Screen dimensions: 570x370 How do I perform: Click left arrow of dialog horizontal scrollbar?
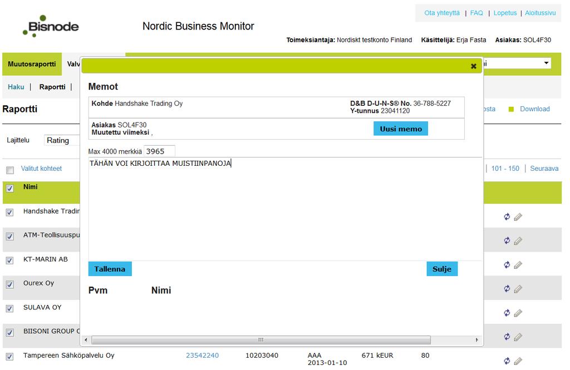tap(86, 340)
